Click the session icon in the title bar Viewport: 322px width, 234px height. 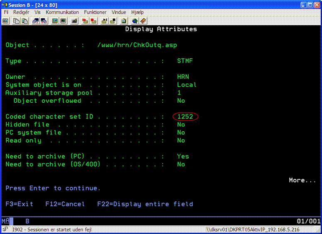point(5,5)
